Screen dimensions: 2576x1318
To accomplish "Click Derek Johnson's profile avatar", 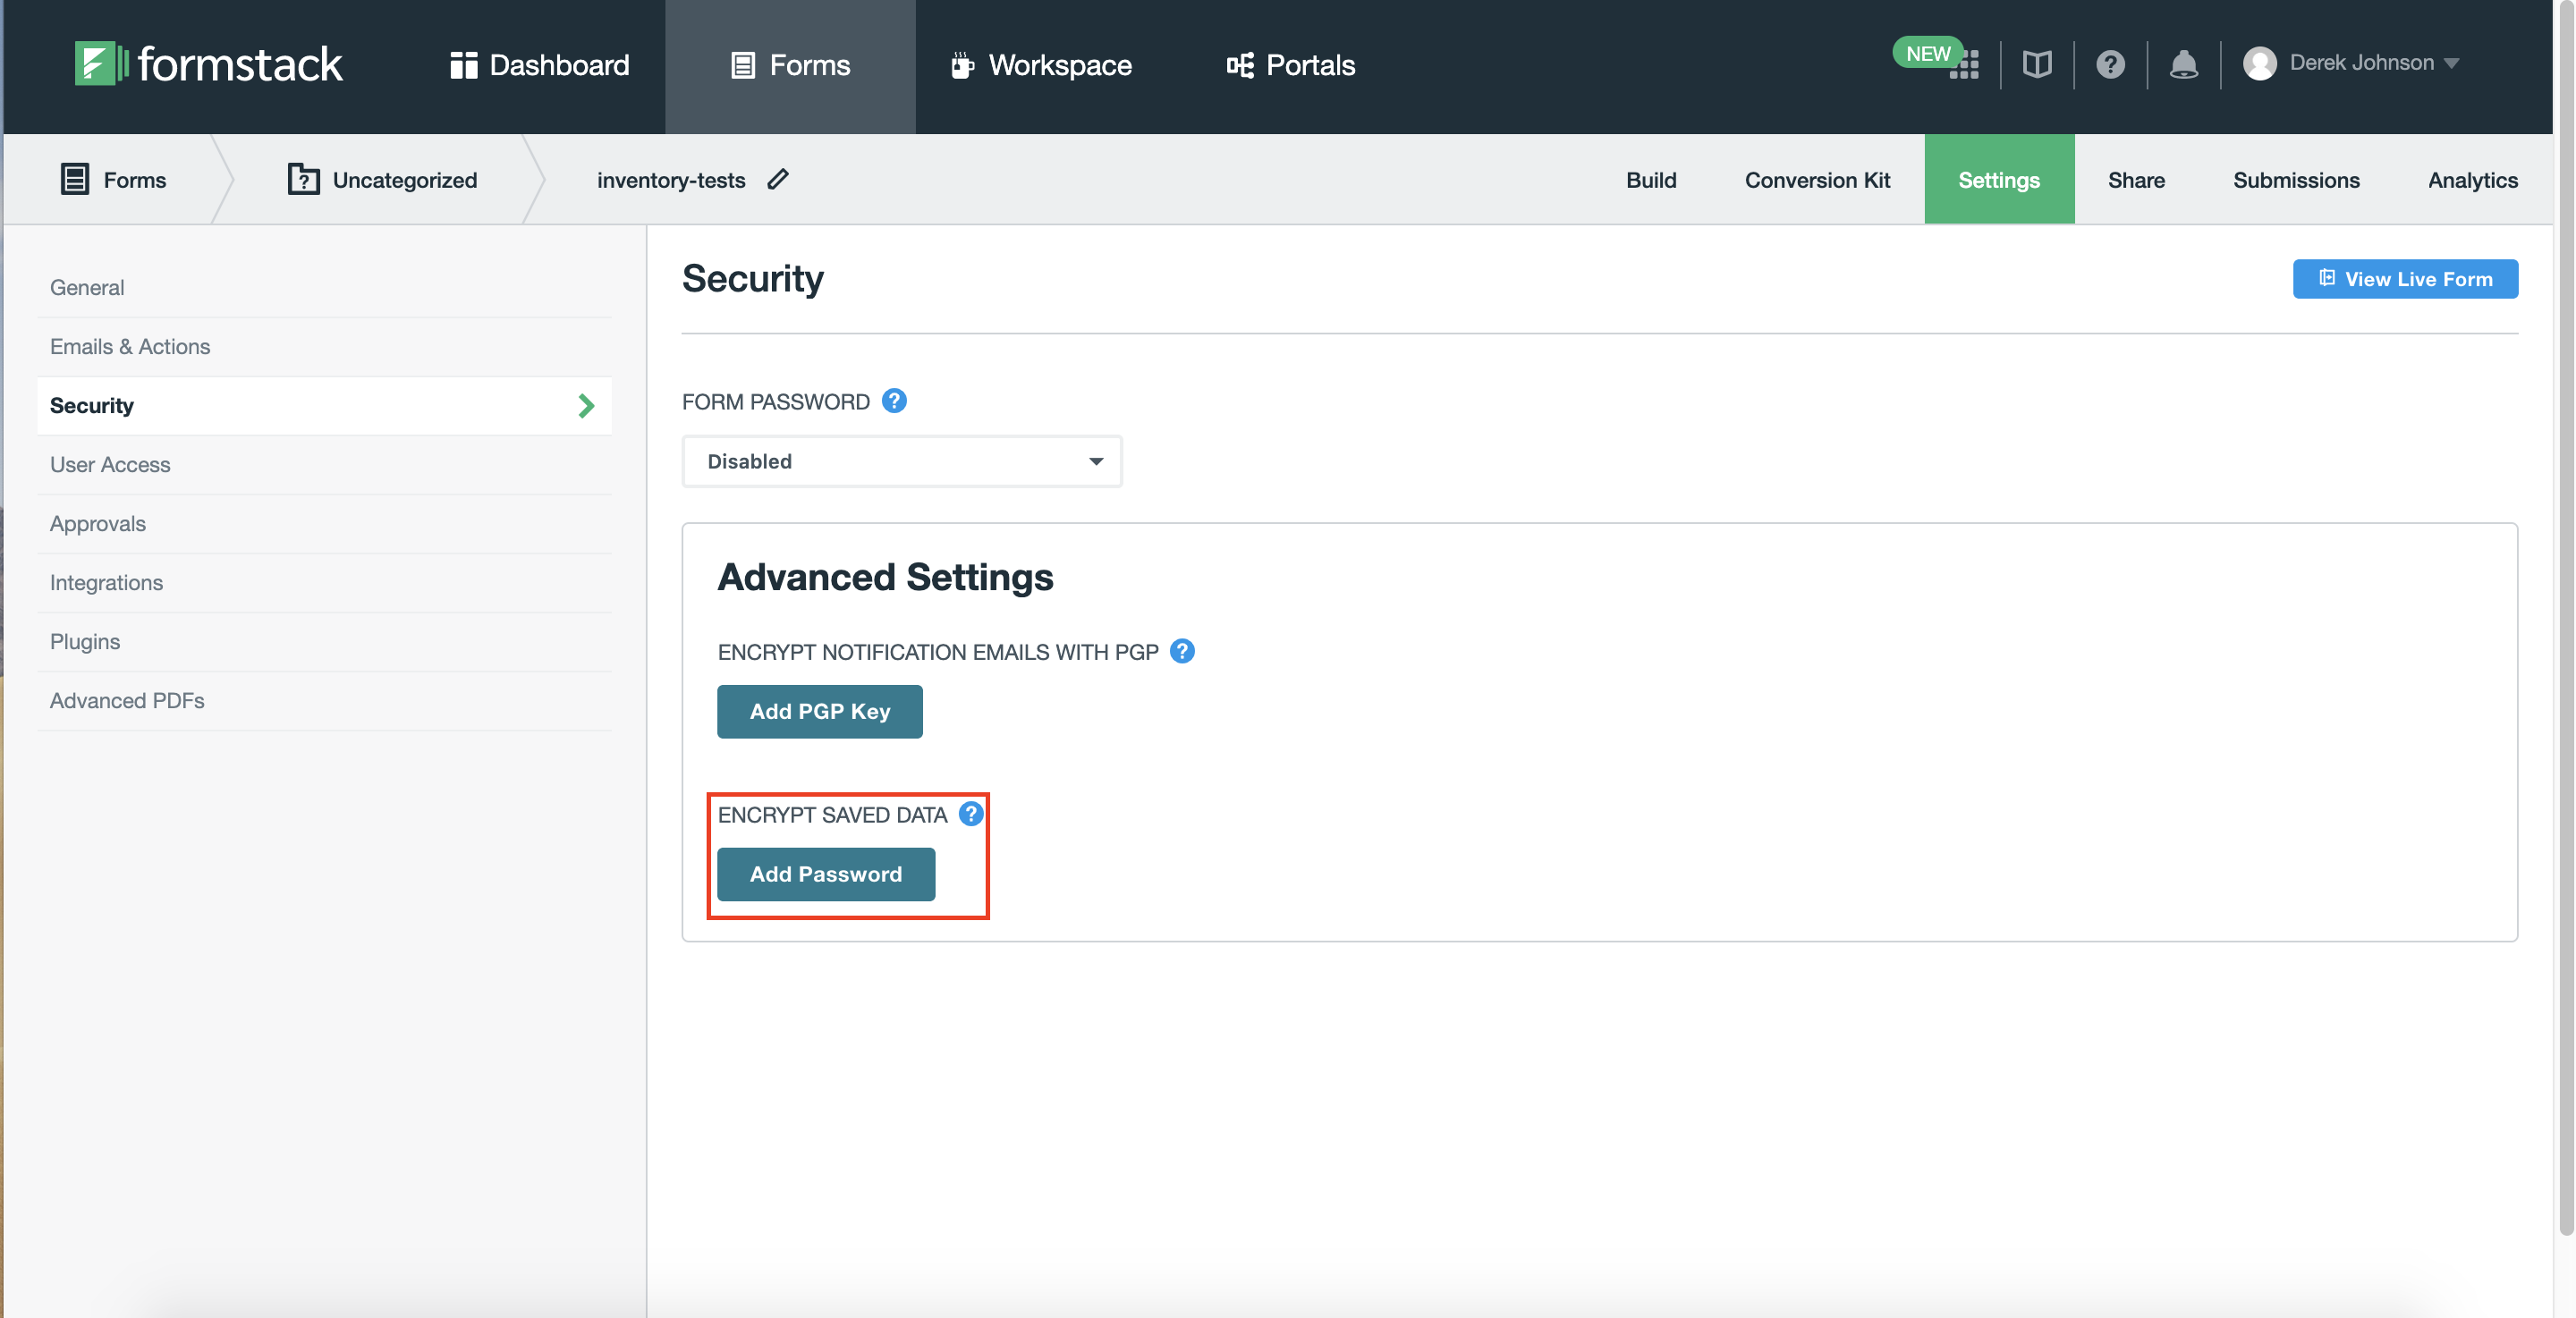I will click(2261, 63).
